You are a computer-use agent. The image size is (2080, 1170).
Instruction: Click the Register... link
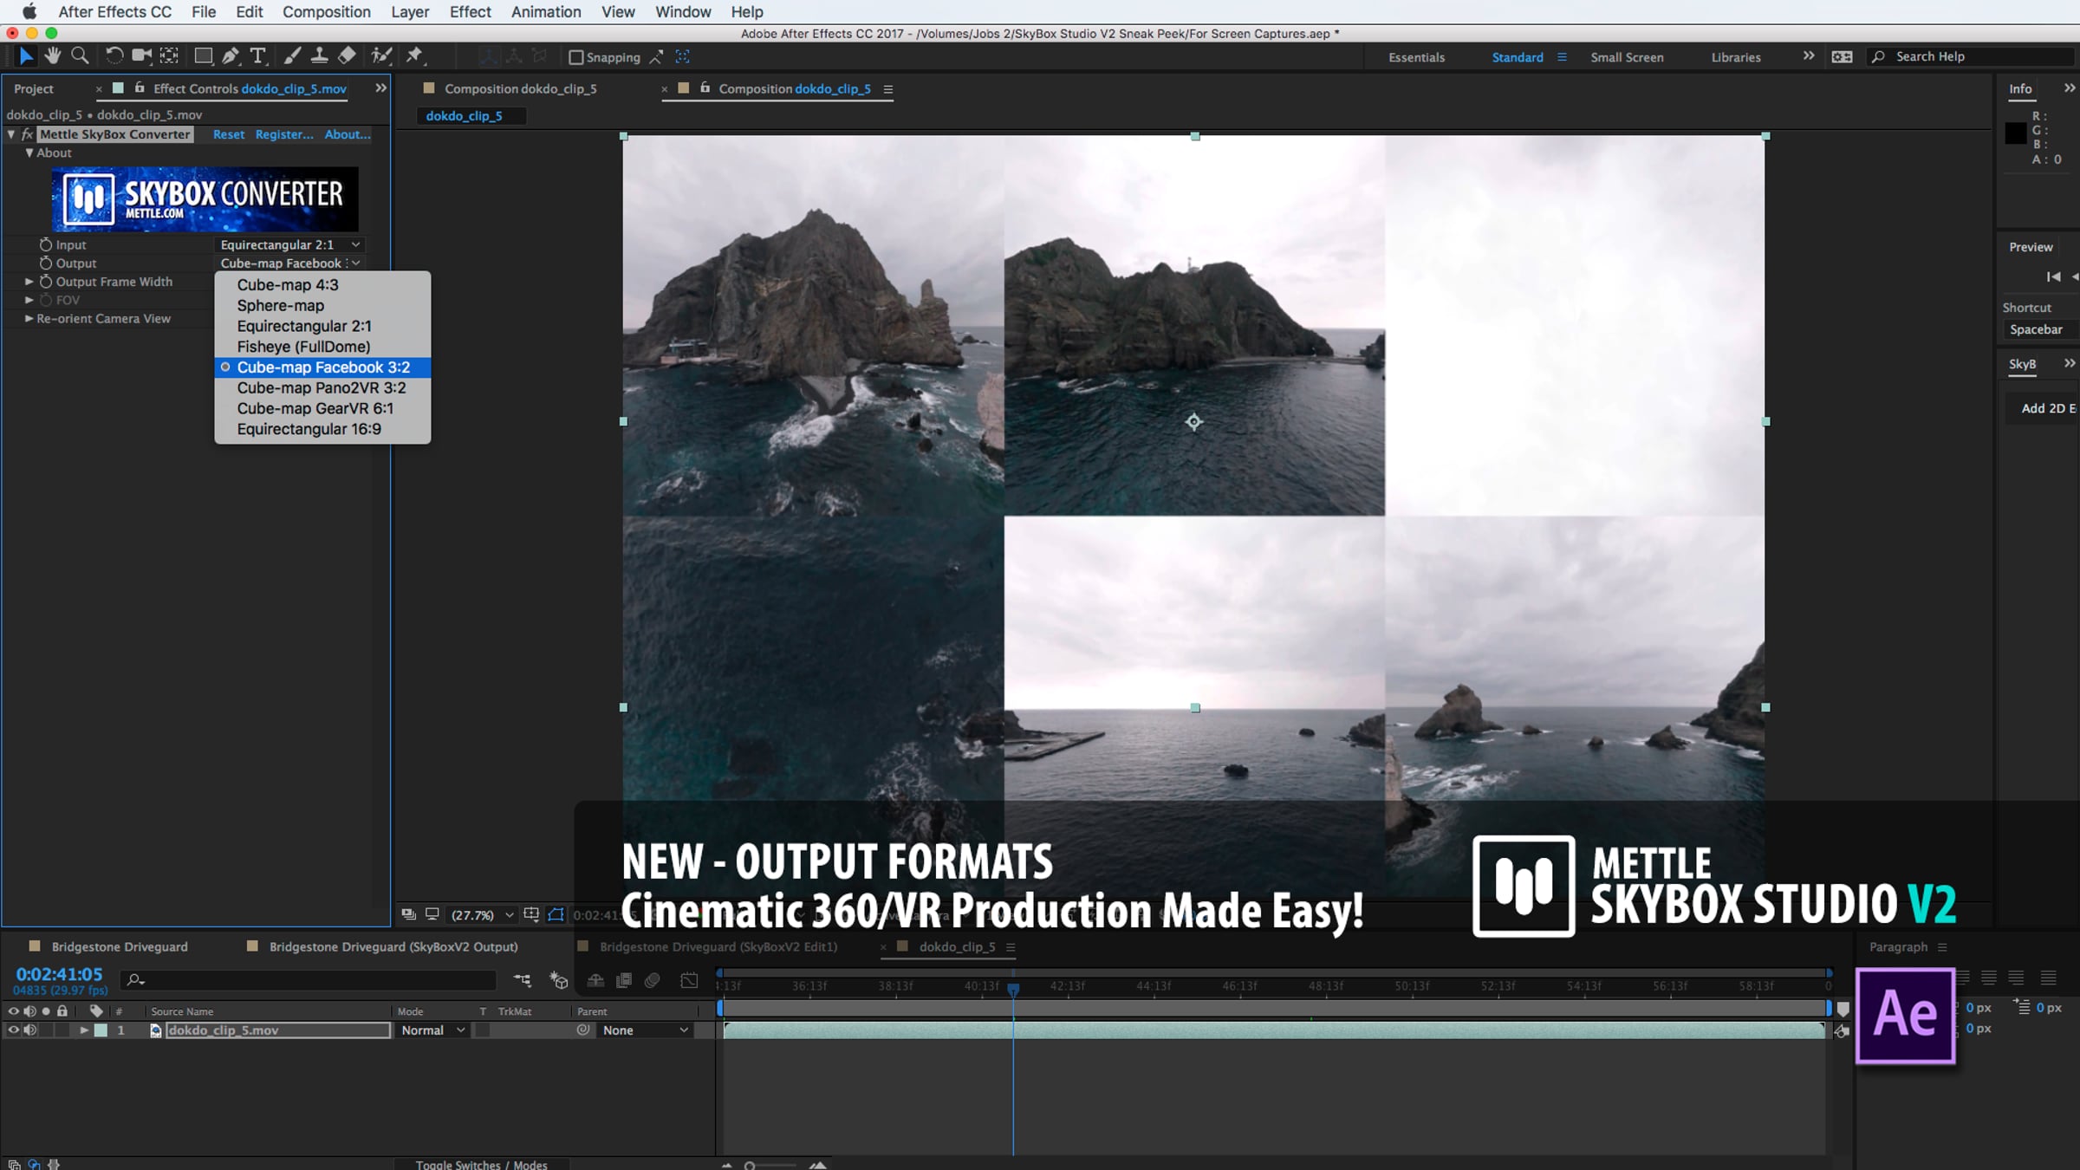(284, 134)
